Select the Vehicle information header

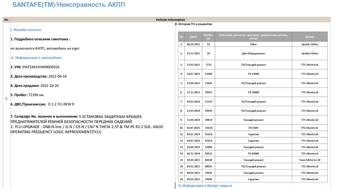coord(170,19)
